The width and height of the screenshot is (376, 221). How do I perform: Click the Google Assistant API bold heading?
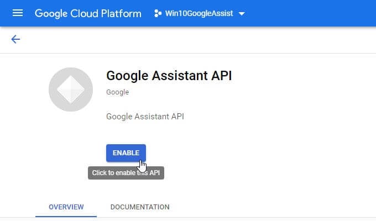tap(169, 76)
